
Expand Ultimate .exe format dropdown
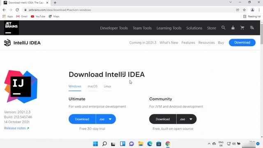[x=106, y=119]
